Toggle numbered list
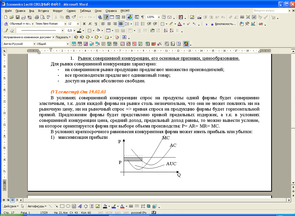Viewport: 295px width, 216px height. click(x=137, y=24)
